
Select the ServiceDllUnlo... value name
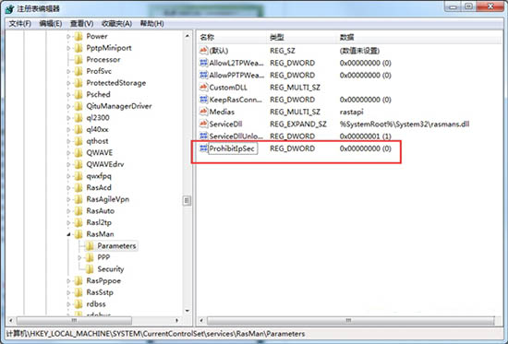[236, 136]
